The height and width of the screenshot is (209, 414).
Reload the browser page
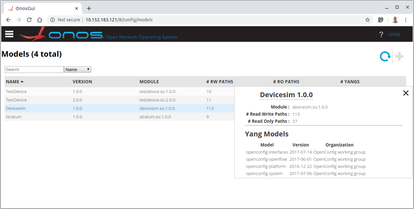pos(29,20)
